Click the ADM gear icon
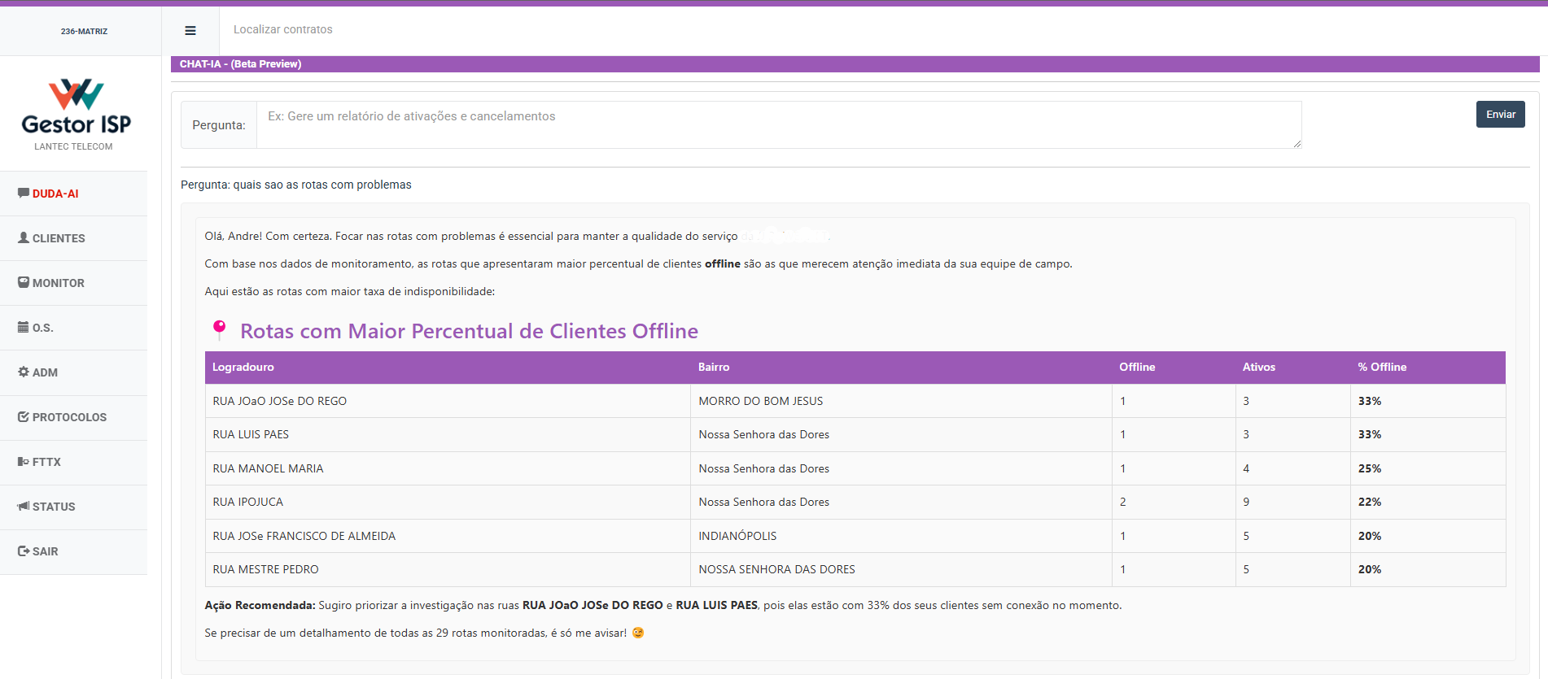This screenshot has width=1548, height=679. 24,372
